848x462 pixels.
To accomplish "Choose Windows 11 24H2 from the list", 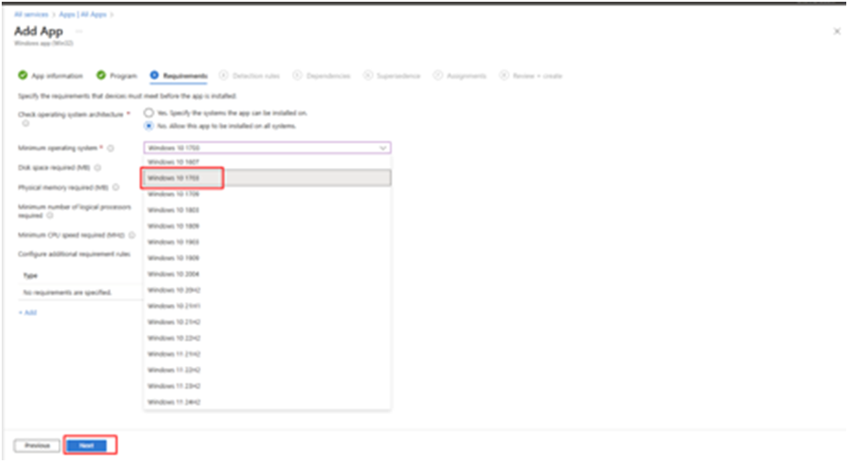I will (x=267, y=402).
